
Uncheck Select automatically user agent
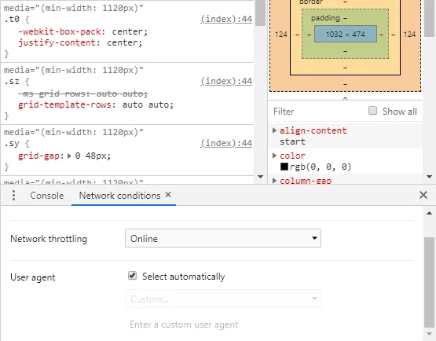132,276
